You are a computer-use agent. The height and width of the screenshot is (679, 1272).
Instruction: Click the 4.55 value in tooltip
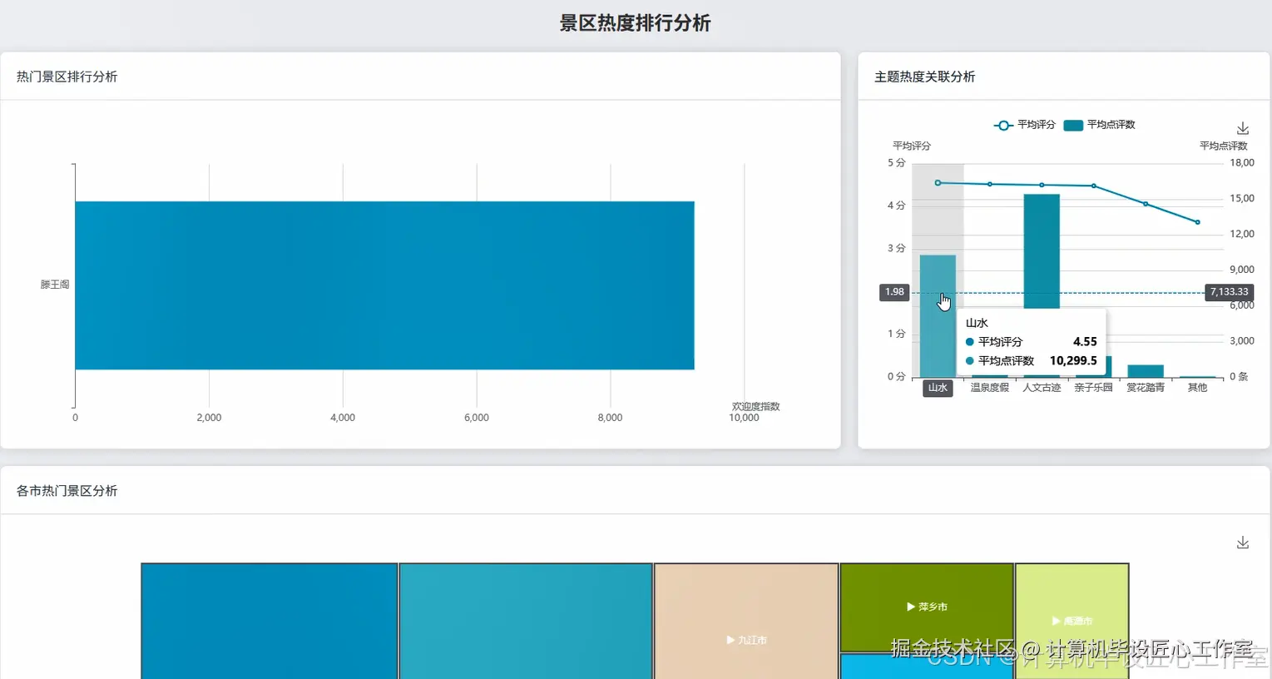(x=1085, y=342)
